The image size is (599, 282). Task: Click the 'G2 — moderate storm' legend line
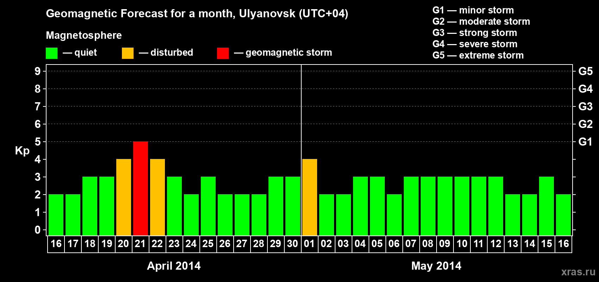tap(481, 22)
